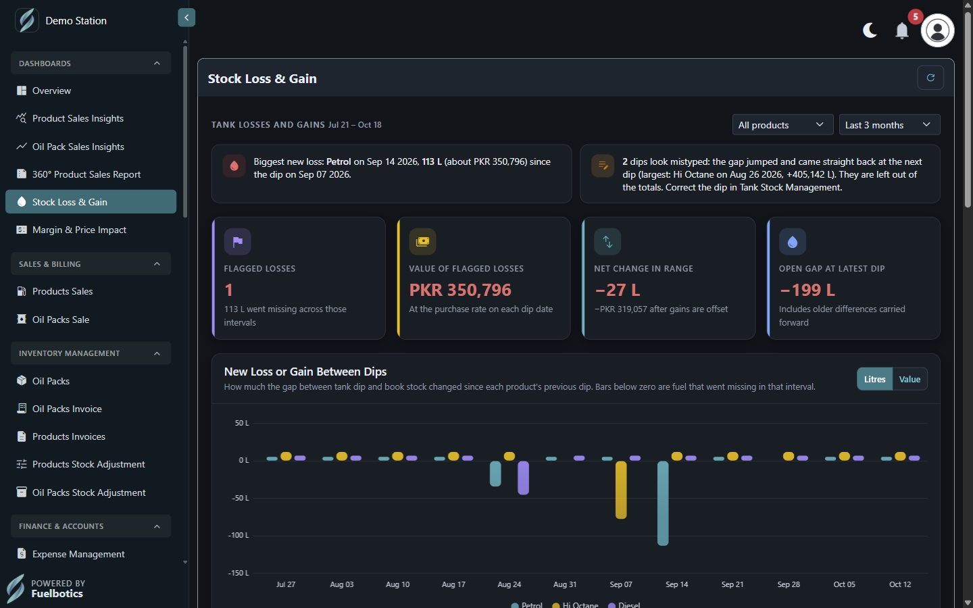Collapse the Inventory Management section
The image size is (973, 608).
(91, 353)
